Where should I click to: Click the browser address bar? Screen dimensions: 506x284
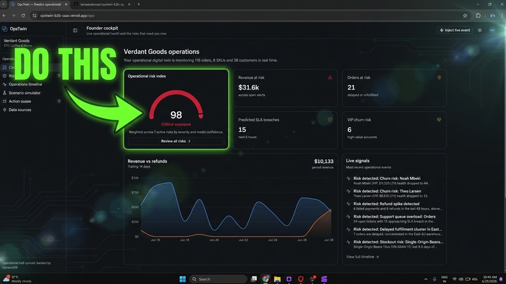(249, 16)
